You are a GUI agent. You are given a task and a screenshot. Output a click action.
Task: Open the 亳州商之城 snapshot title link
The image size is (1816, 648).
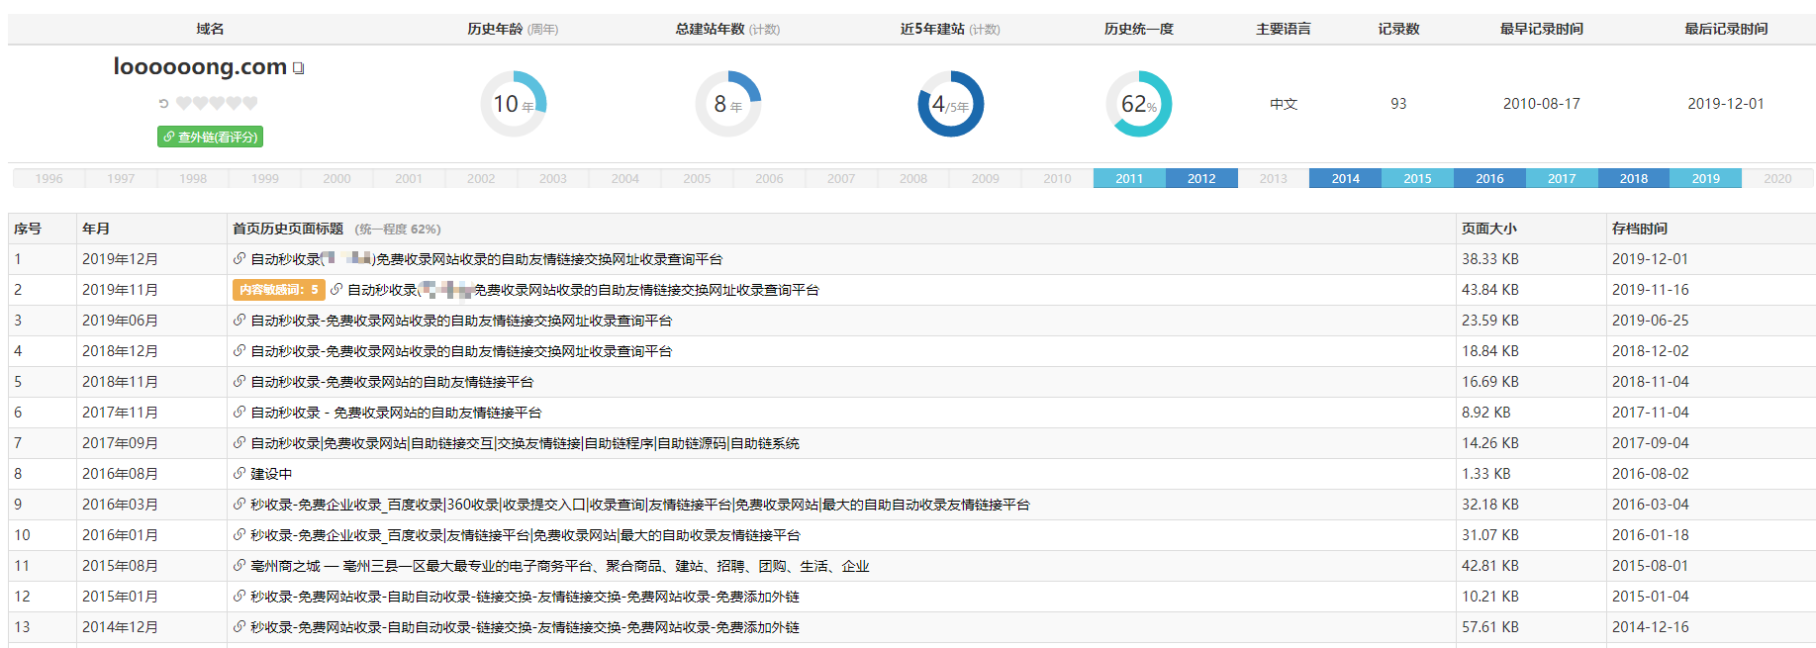[x=559, y=566]
